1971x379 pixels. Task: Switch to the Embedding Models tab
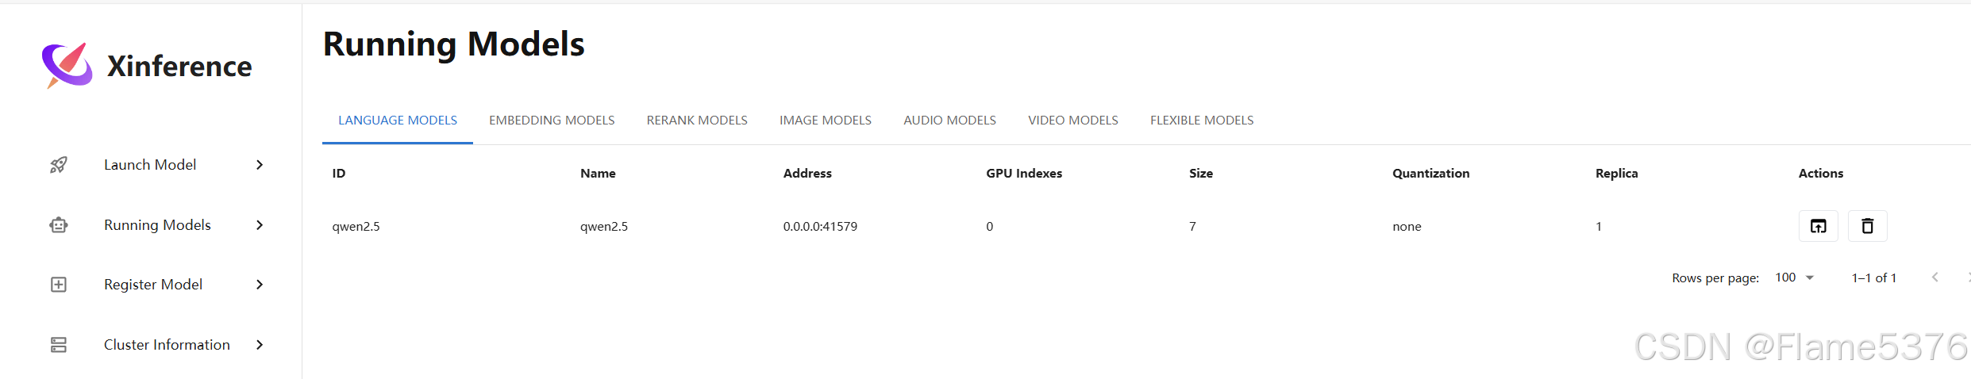552,121
